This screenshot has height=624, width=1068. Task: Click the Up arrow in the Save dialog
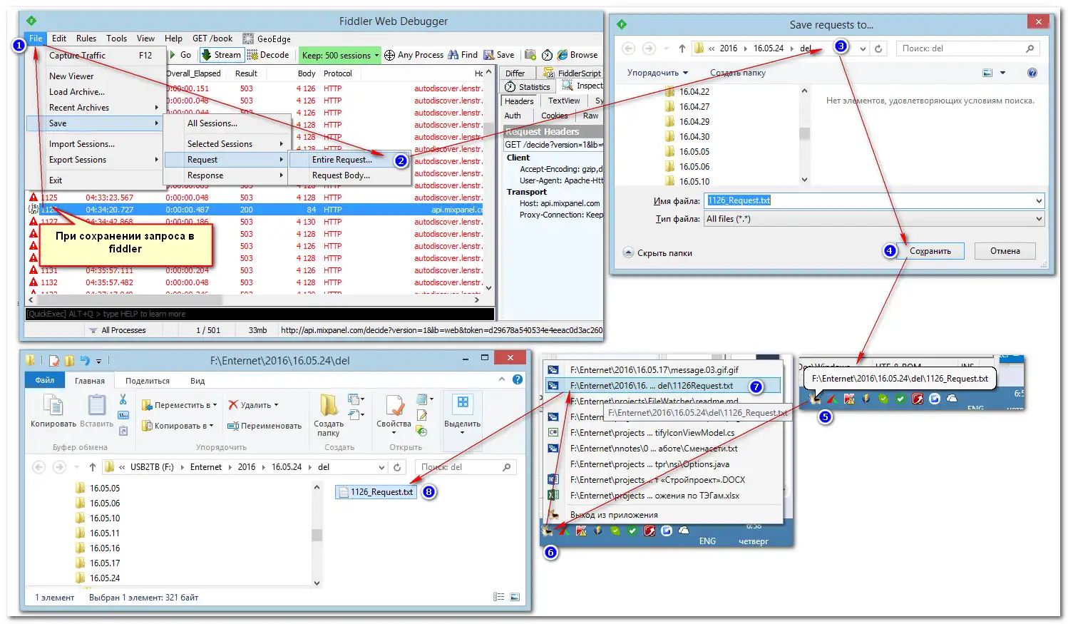pyautogui.click(x=682, y=48)
